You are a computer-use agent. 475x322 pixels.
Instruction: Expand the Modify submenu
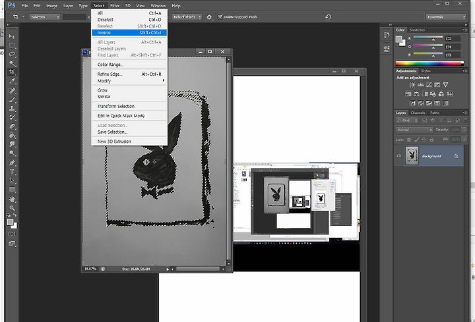[x=129, y=81]
